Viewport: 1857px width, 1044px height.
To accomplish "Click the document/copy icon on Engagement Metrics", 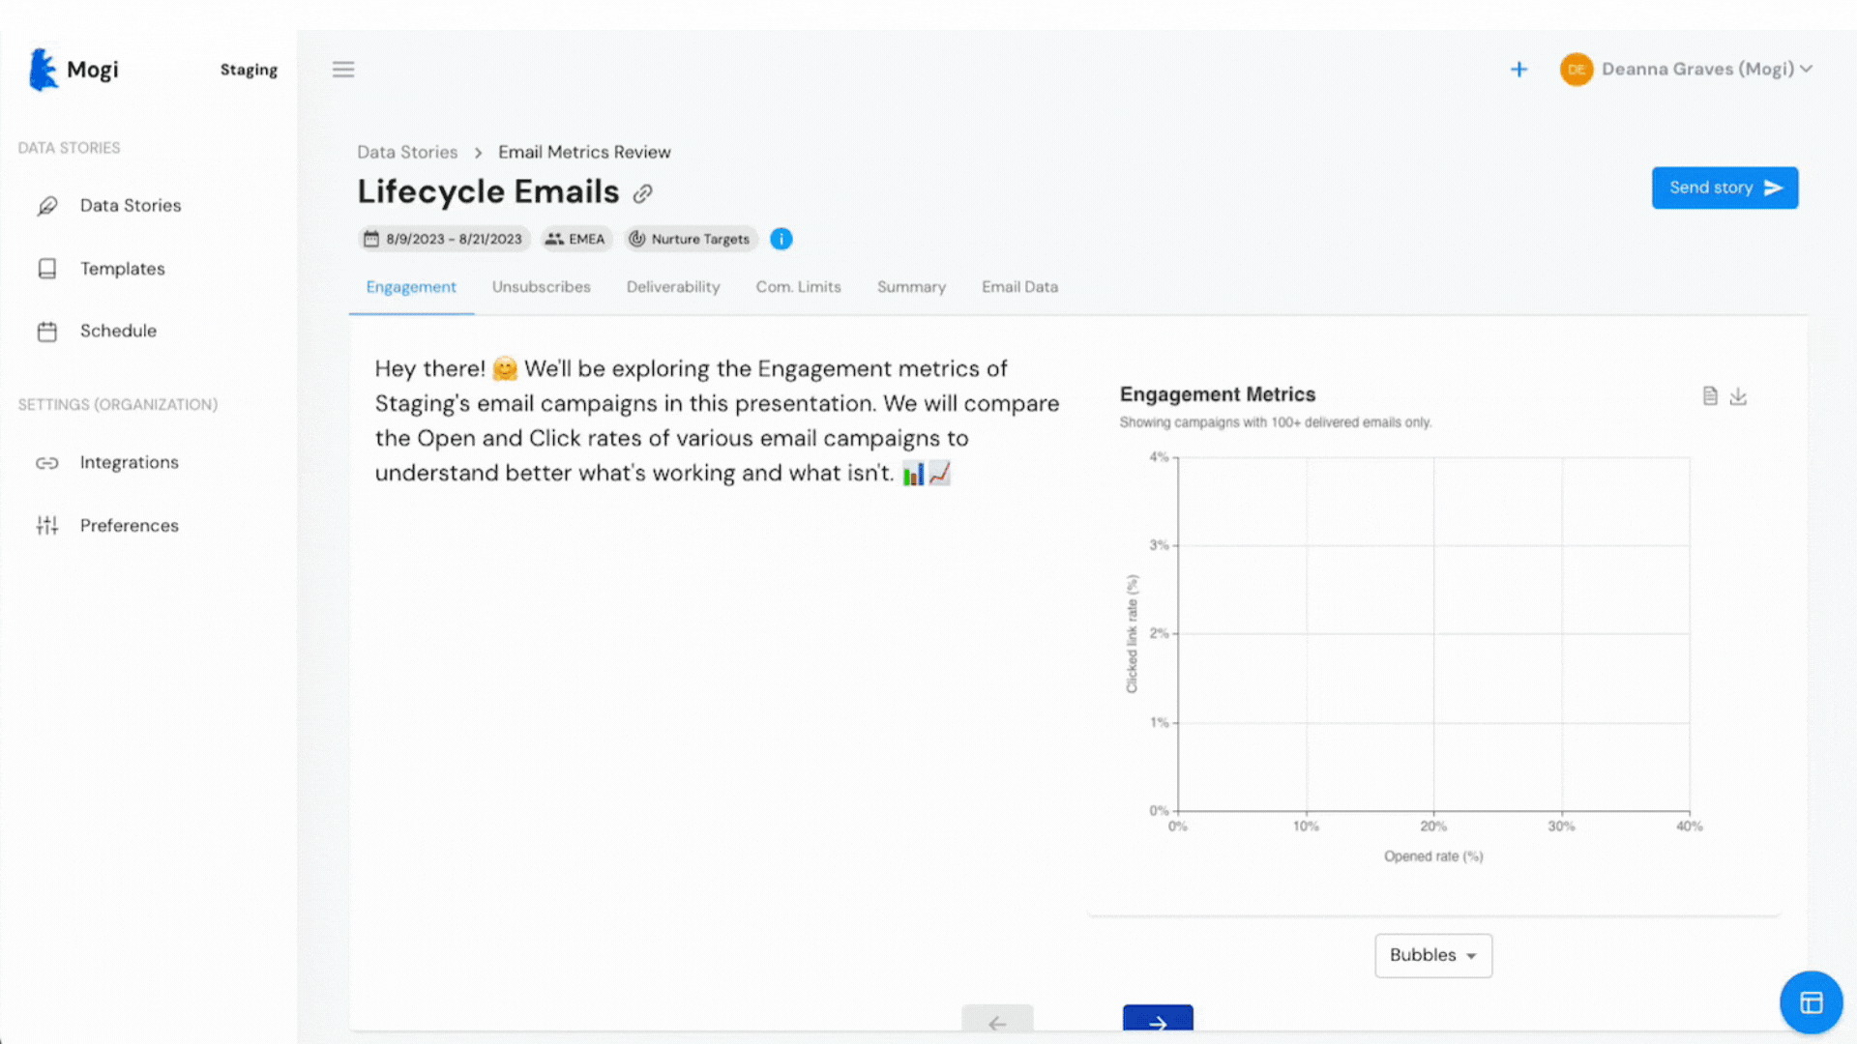I will pos(1709,395).
